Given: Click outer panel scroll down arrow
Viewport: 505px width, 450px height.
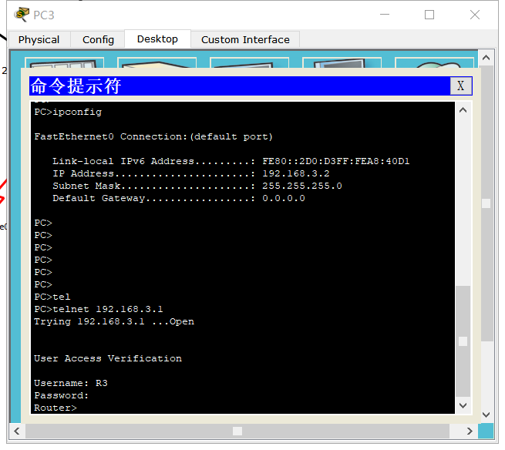Looking at the screenshot, I should (x=486, y=415).
